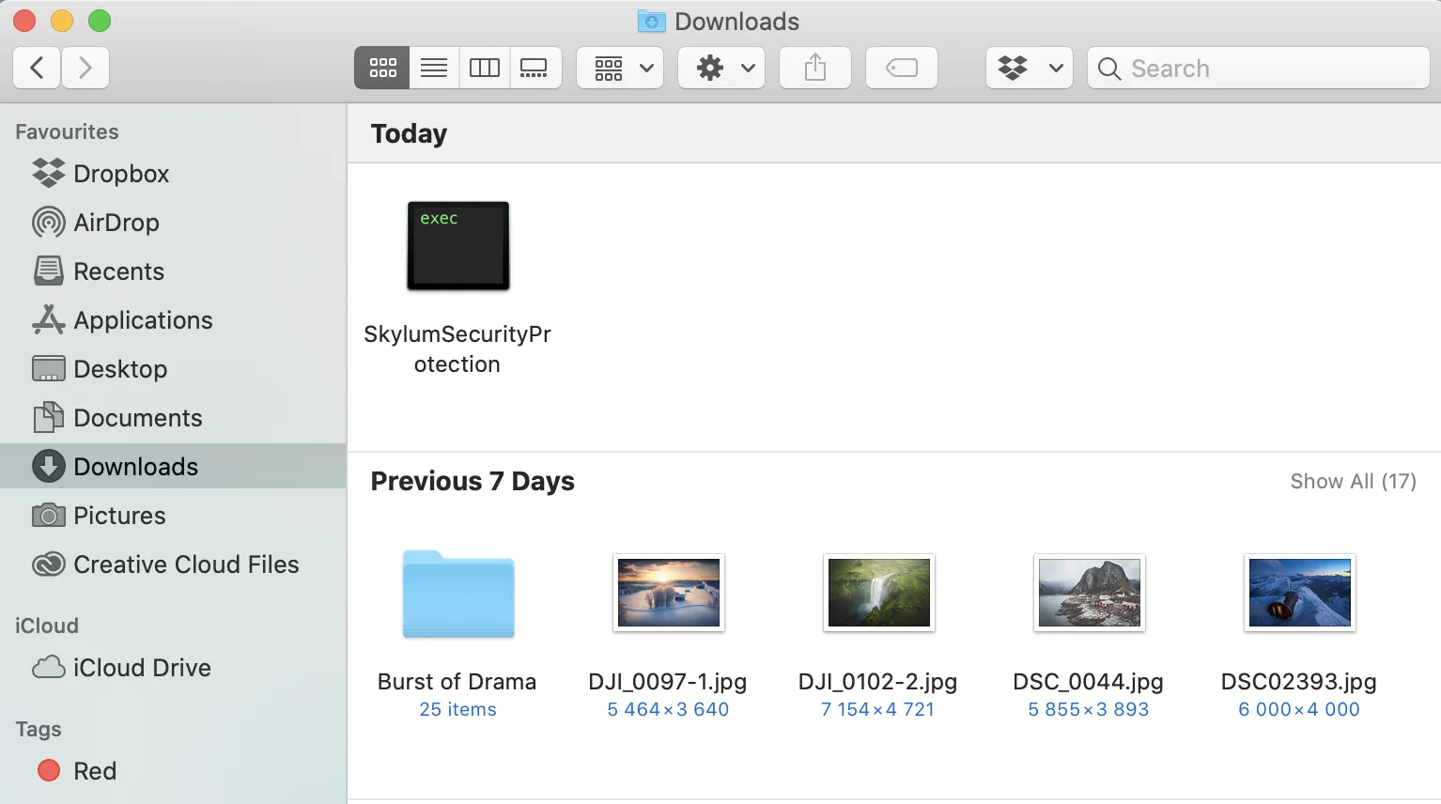This screenshot has width=1441, height=804.
Task: Go forward with the forward arrow
Action: pos(85,68)
